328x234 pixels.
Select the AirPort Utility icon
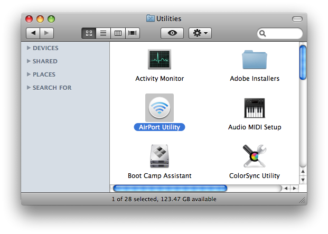pos(160,108)
